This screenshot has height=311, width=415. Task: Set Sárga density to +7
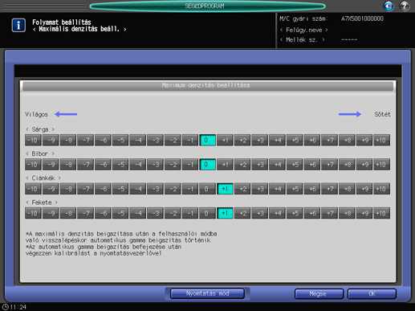pos(330,140)
